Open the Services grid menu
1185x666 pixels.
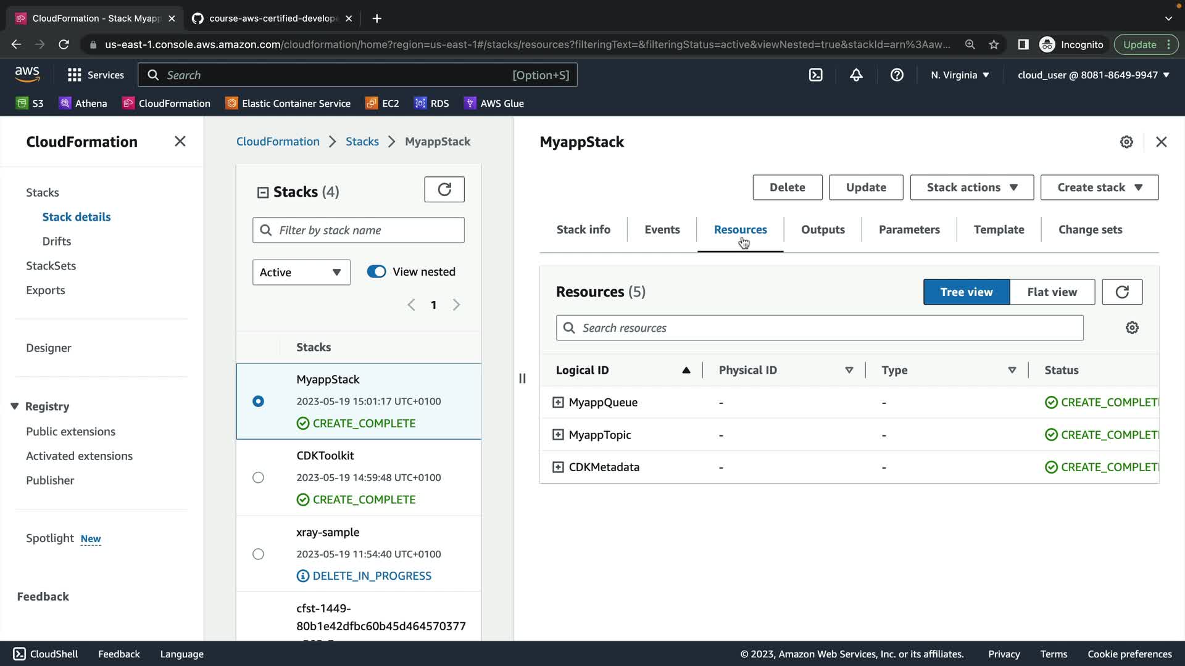point(75,75)
